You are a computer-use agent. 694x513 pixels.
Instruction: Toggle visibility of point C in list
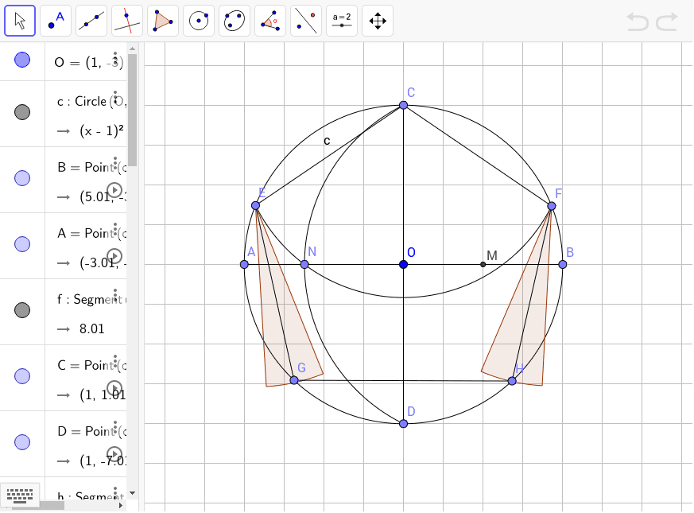22,376
